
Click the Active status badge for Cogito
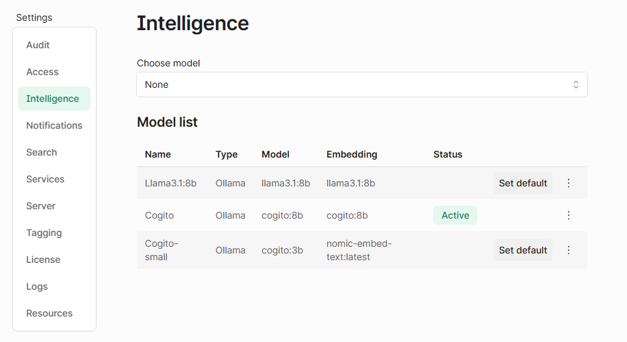(455, 215)
